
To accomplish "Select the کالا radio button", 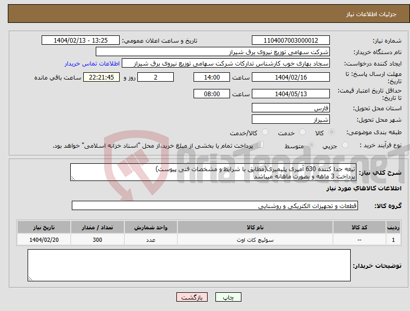I will pyautogui.click(x=331, y=132).
